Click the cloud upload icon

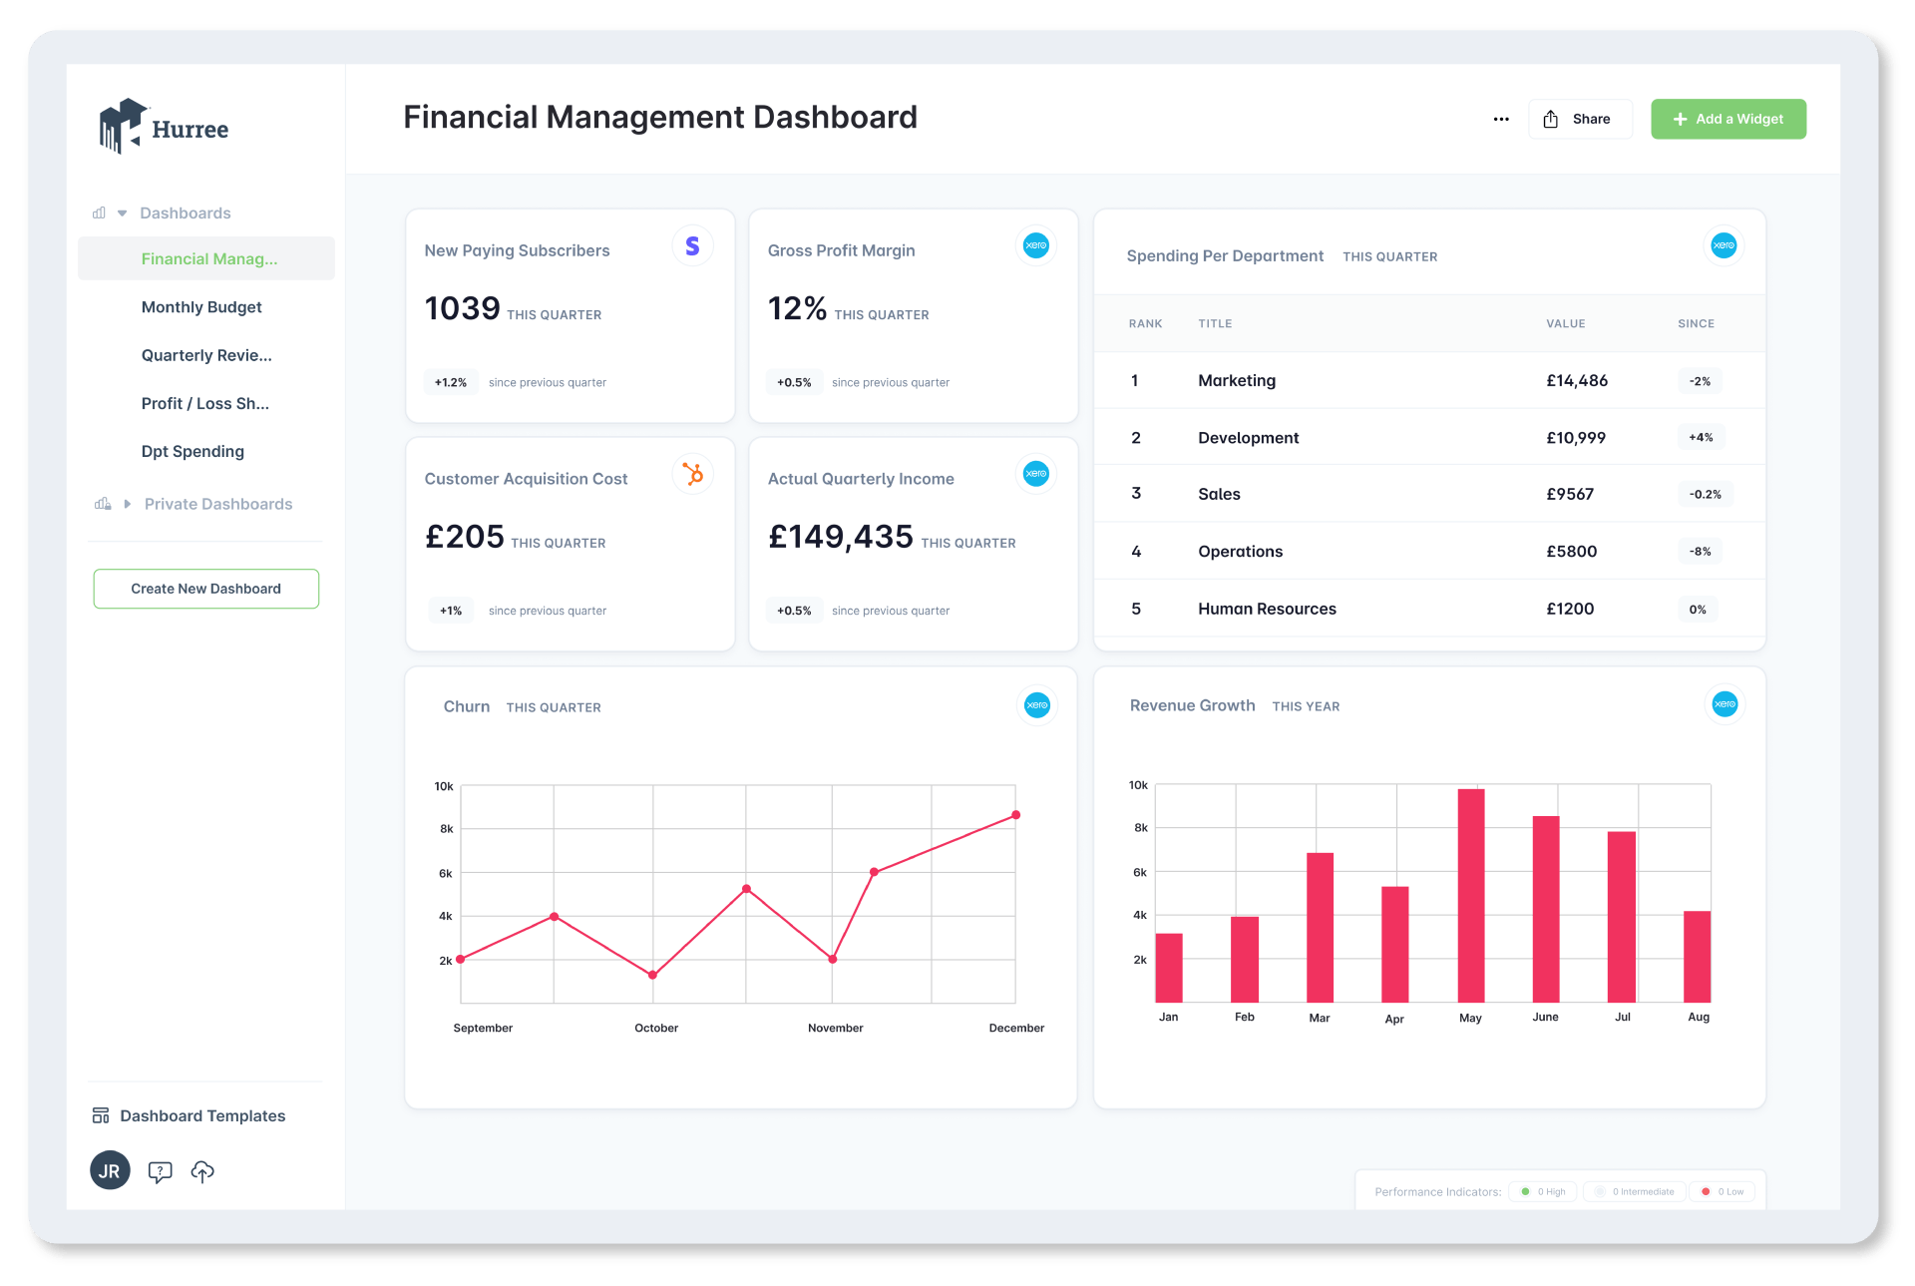tap(202, 1171)
